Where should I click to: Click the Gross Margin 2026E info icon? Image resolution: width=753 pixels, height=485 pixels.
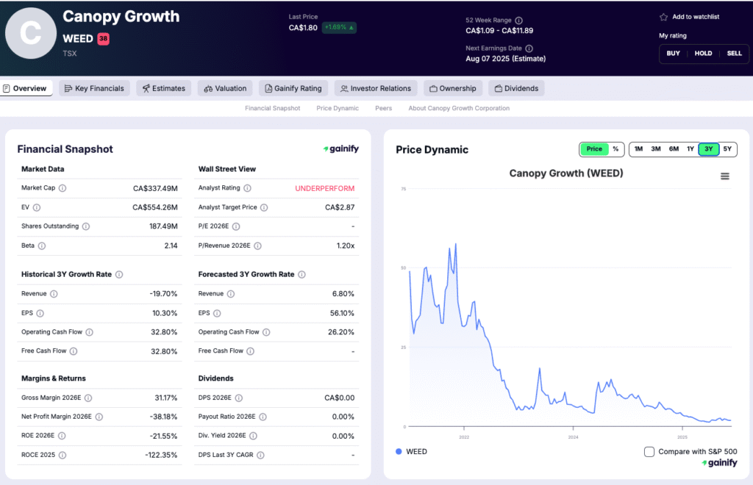click(88, 398)
